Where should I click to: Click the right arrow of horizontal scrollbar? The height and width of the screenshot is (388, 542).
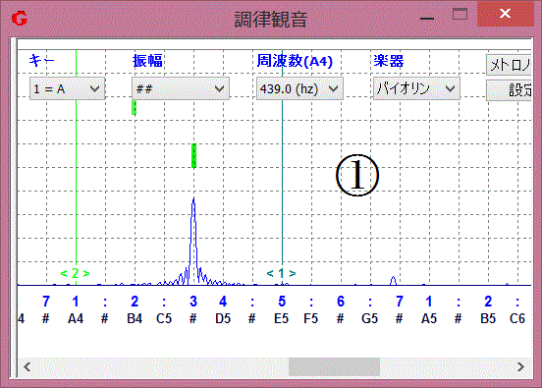tap(521, 366)
